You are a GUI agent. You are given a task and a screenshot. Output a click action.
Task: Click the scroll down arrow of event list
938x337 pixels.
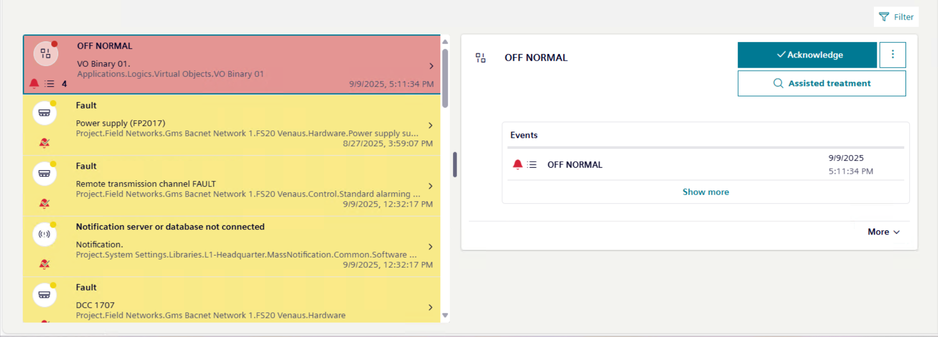coord(445,315)
